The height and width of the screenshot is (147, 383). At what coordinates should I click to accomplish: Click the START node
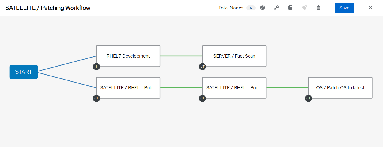[24, 72]
